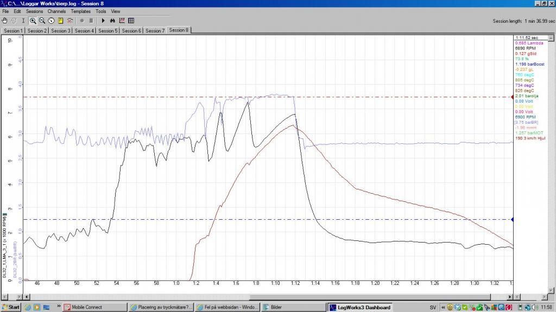556x312 pixels.
Task: Switch to the Session 5 tab
Action: pos(108,31)
